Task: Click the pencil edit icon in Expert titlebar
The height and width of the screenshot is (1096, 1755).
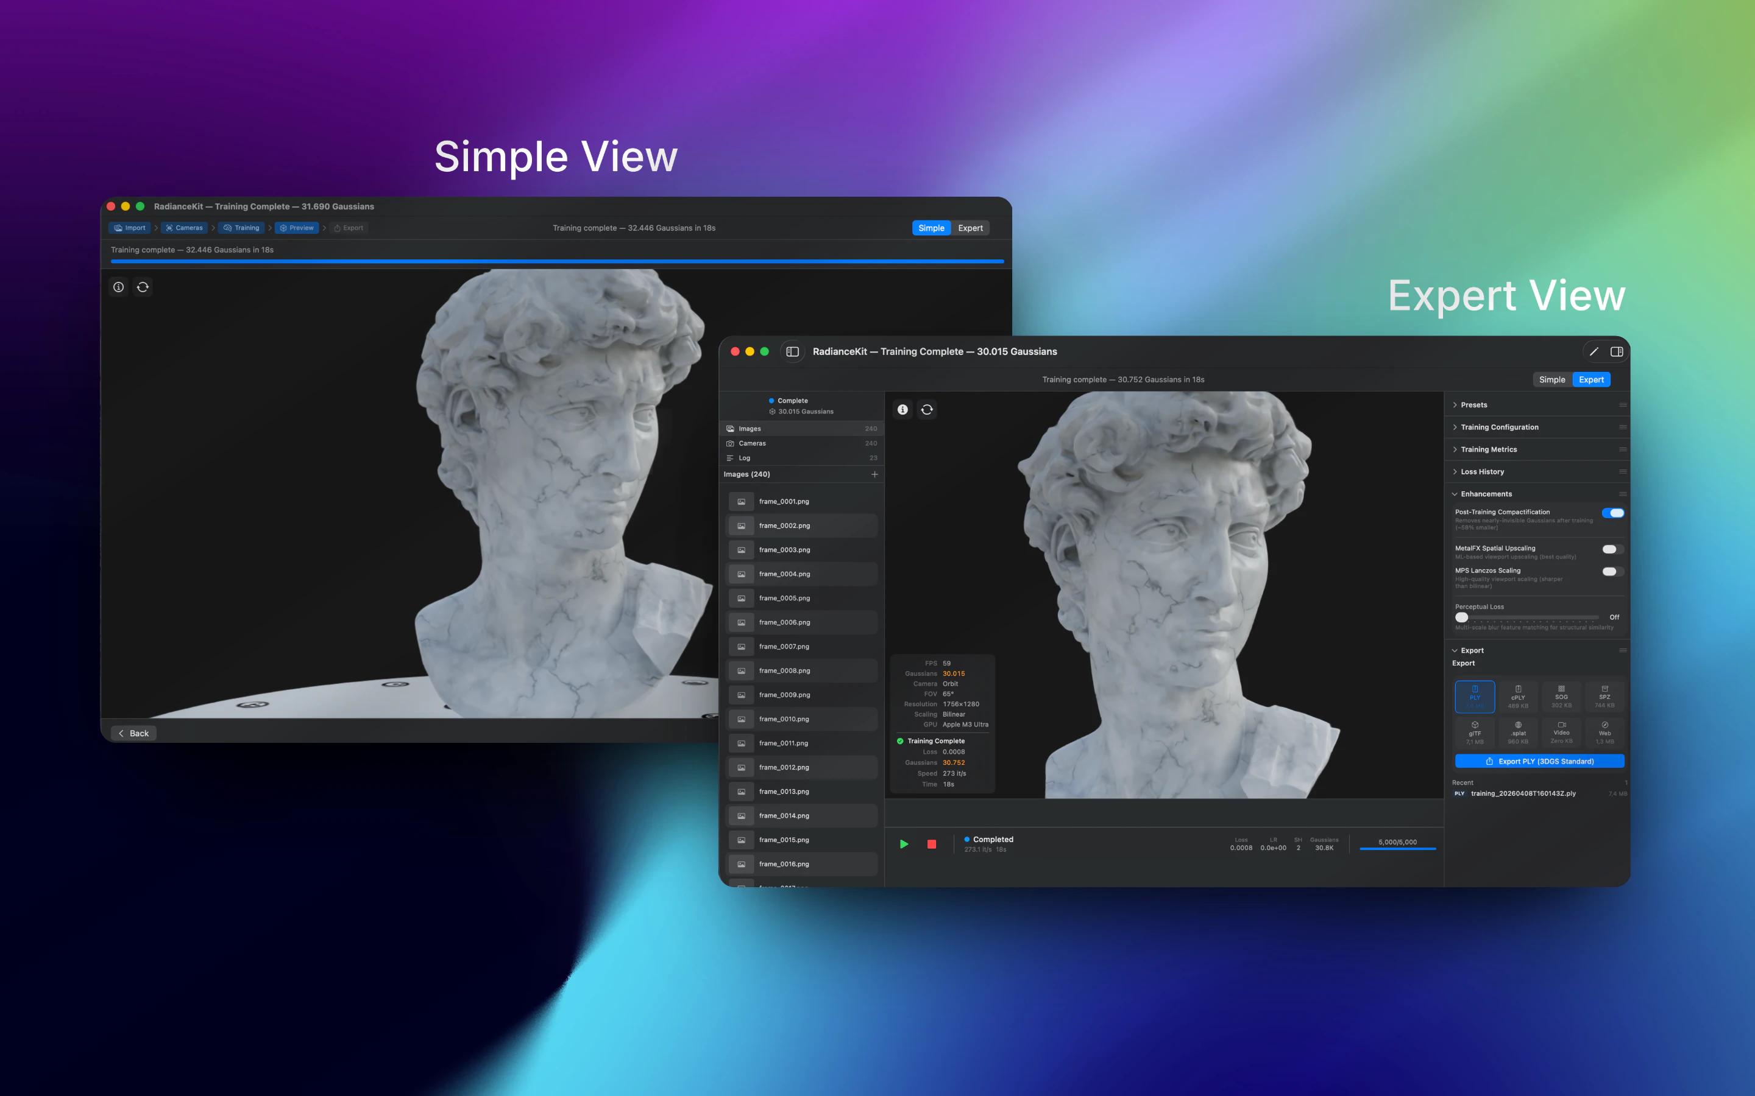Action: [1594, 351]
